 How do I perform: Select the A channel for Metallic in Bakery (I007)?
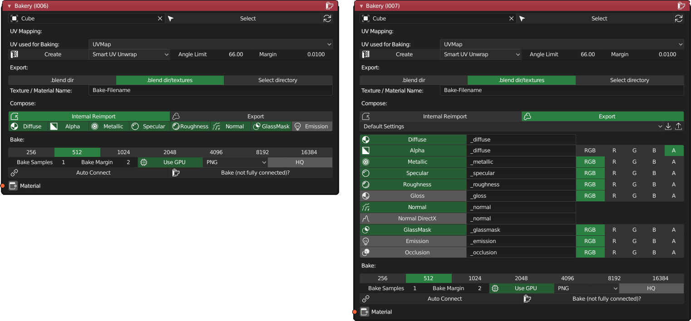tap(674, 162)
